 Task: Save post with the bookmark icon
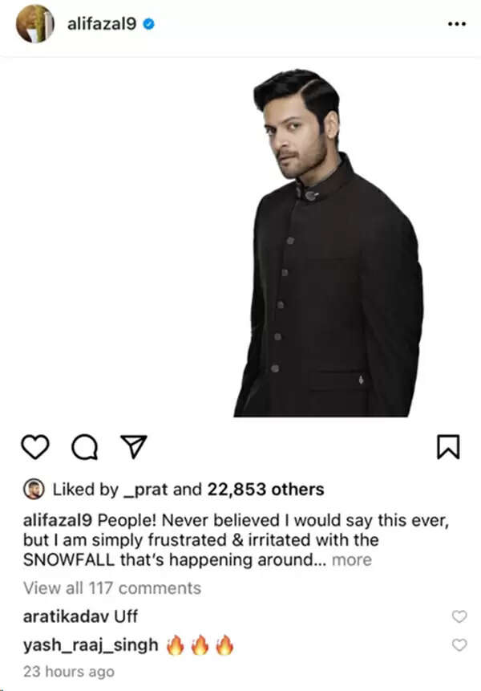(x=448, y=447)
